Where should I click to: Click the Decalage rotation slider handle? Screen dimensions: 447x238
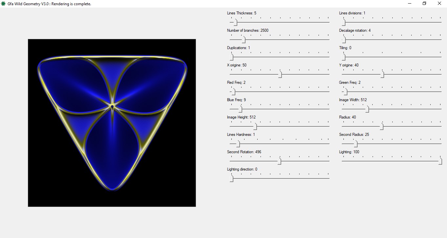tap(344, 40)
